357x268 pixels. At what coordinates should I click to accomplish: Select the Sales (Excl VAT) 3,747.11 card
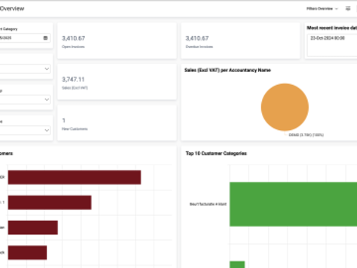117,82
